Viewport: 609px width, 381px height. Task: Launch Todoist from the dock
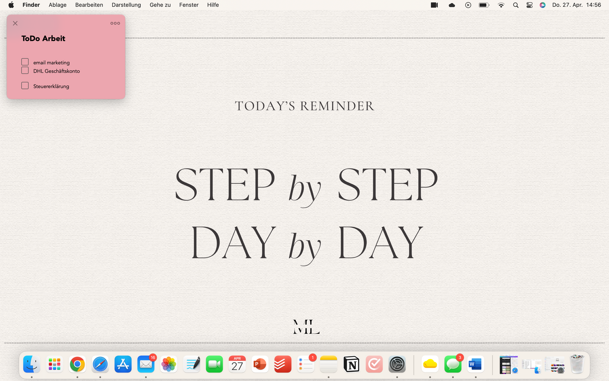pyautogui.click(x=283, y=364)
